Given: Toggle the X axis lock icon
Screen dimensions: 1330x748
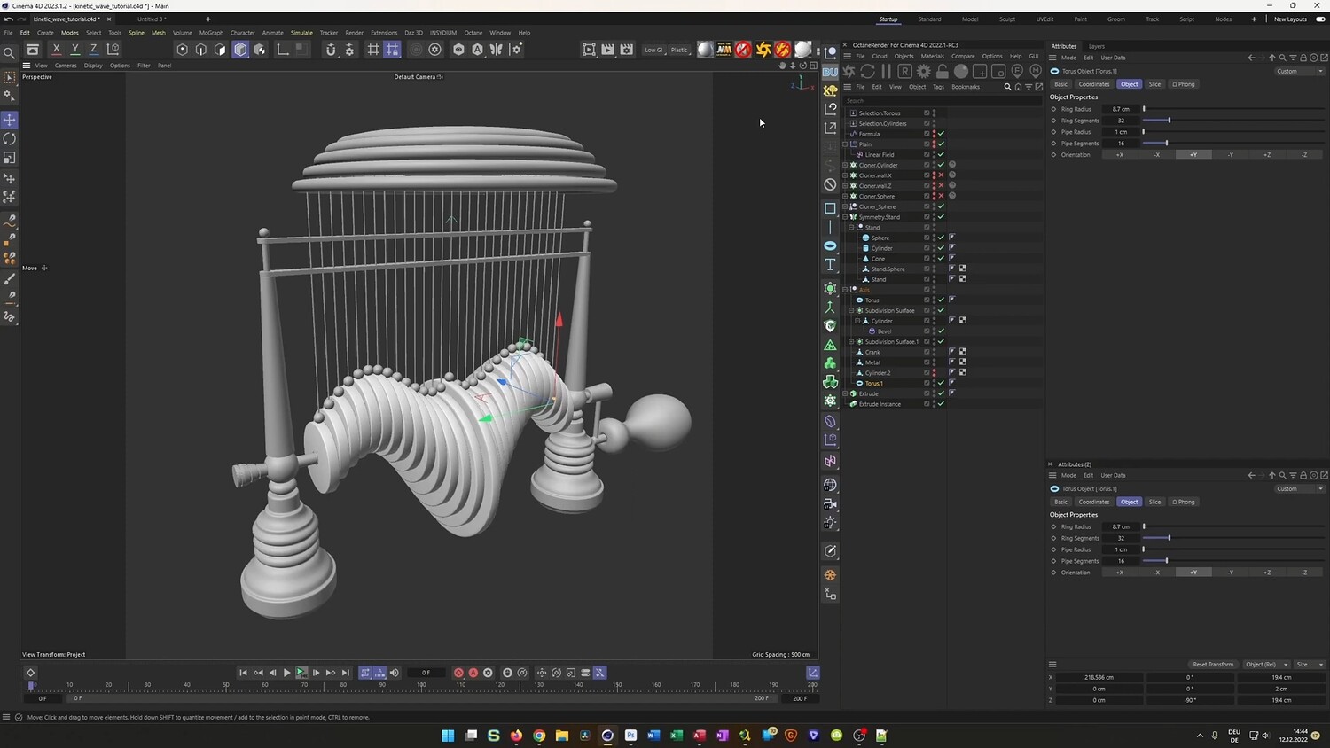Looking at the screenshot, I should [x=57, y=50].
